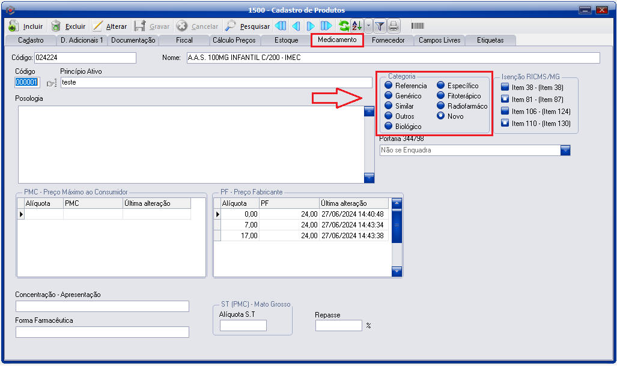617x366 pixels.
Task: Click the filter funnel icon
Action: pos(380,26)
